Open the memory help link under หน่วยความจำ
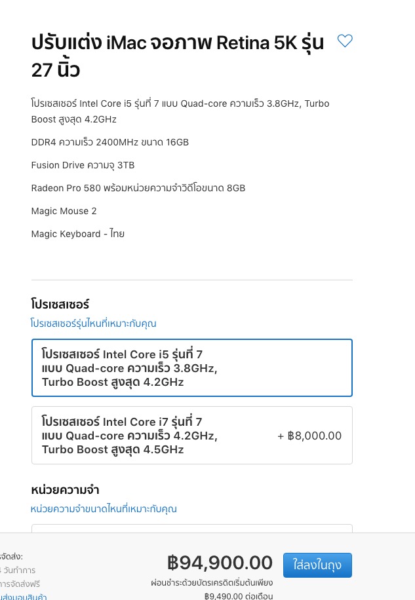 pos(104,509)
